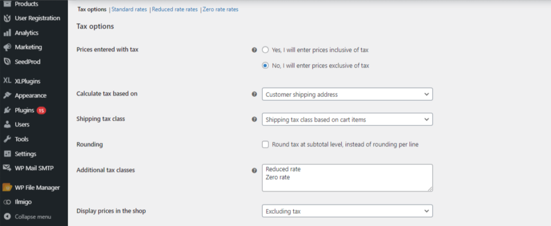551x226 pixels.
Task: Click the Appearance paintbrush icon
Action: [7, 96]
